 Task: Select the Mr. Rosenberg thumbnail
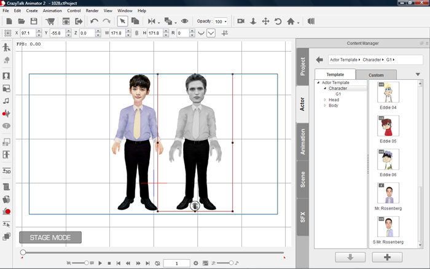[388, 194]
